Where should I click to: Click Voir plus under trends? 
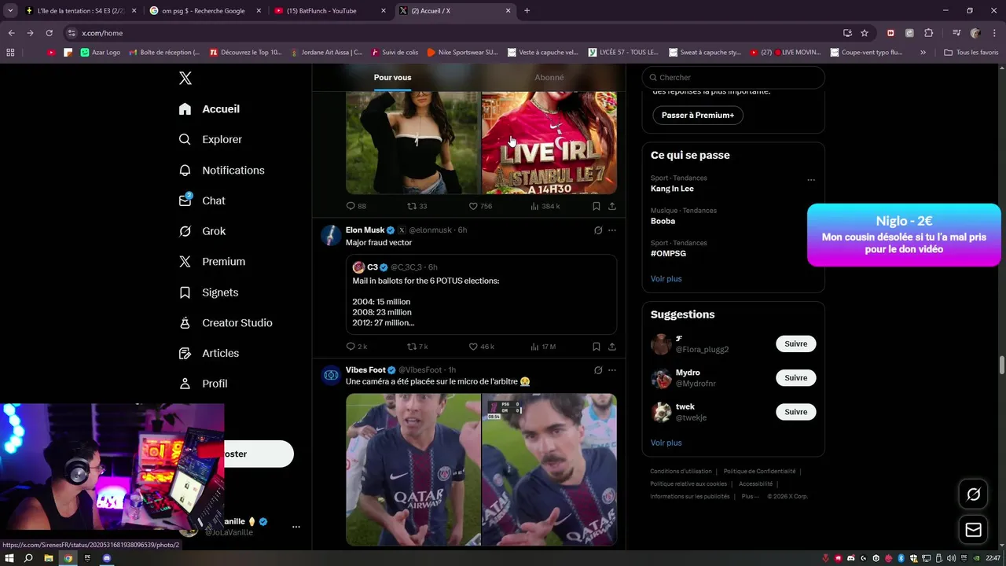coord(666,279)
